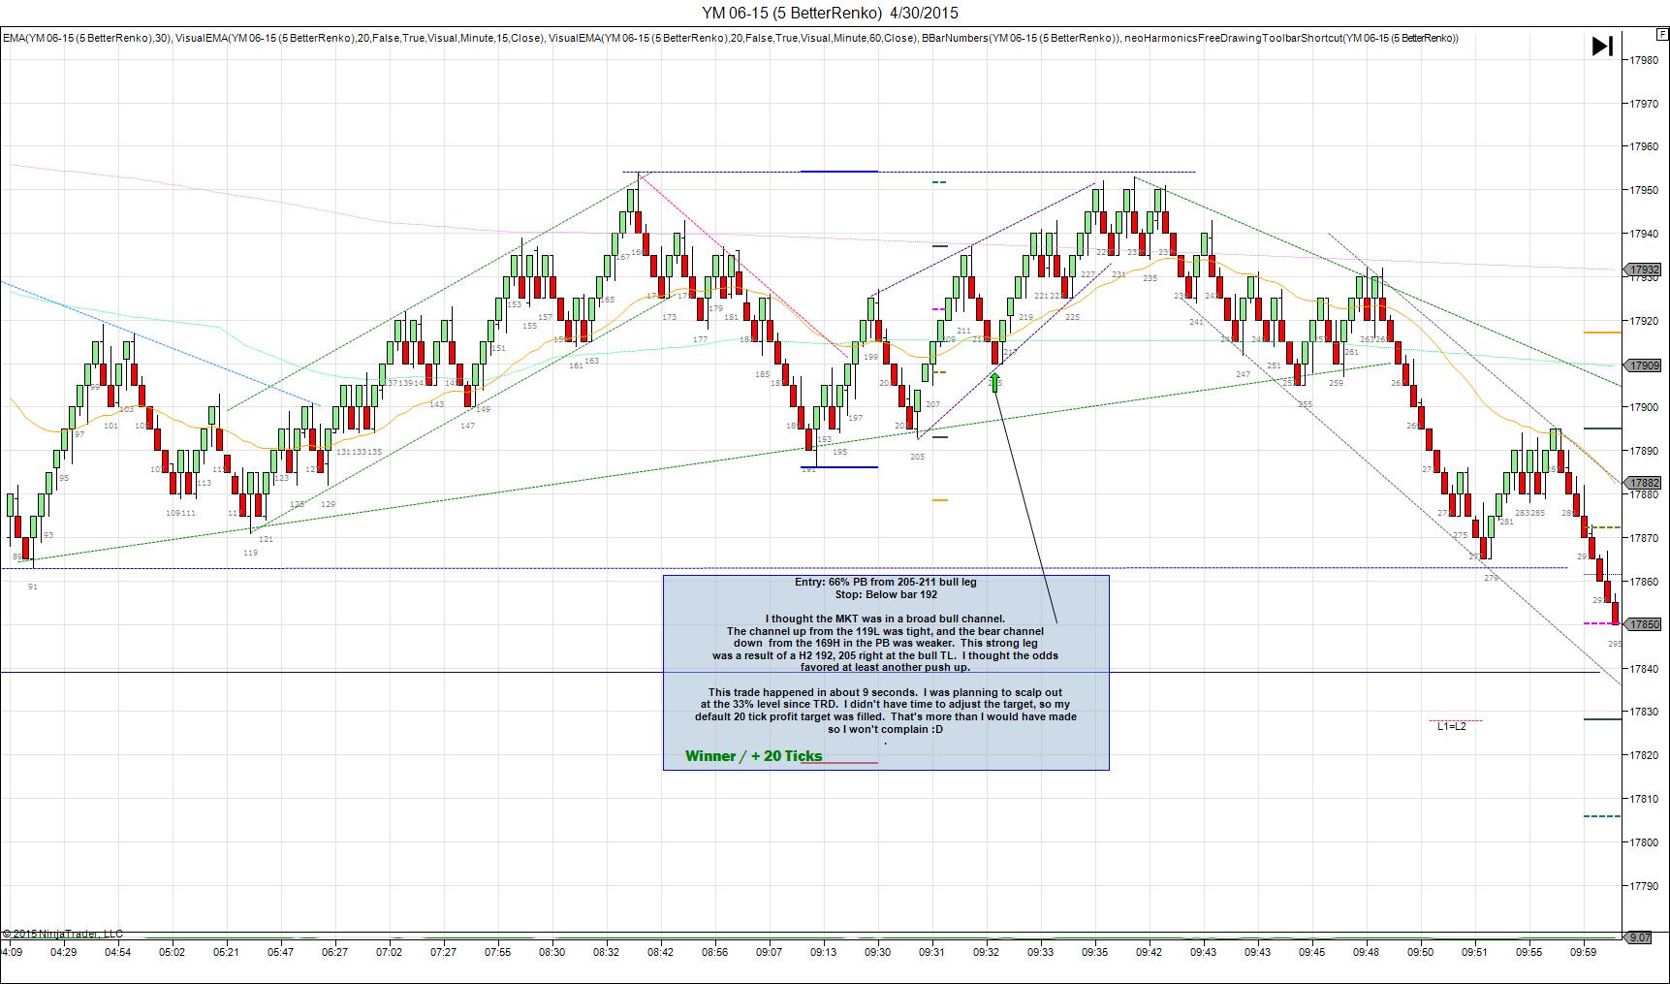The image size is (1670, 984).
Task: Click the scroll-to-last-bar arrow icon
Action: [1602, 46]
